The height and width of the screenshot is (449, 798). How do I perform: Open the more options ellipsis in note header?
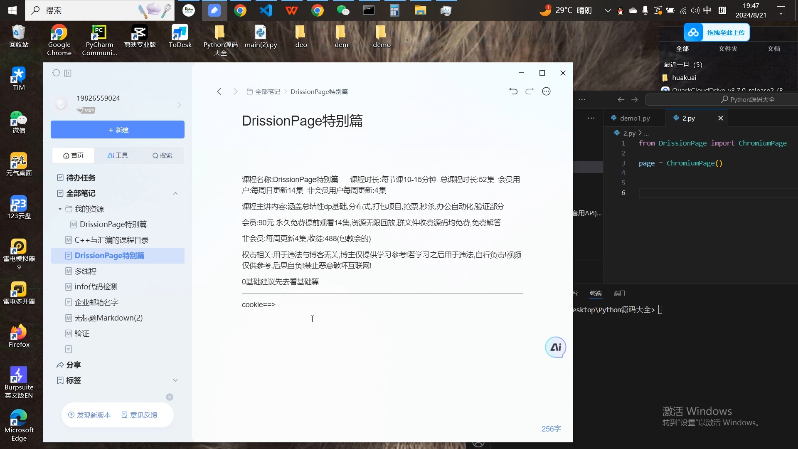[x=546, y=91]
